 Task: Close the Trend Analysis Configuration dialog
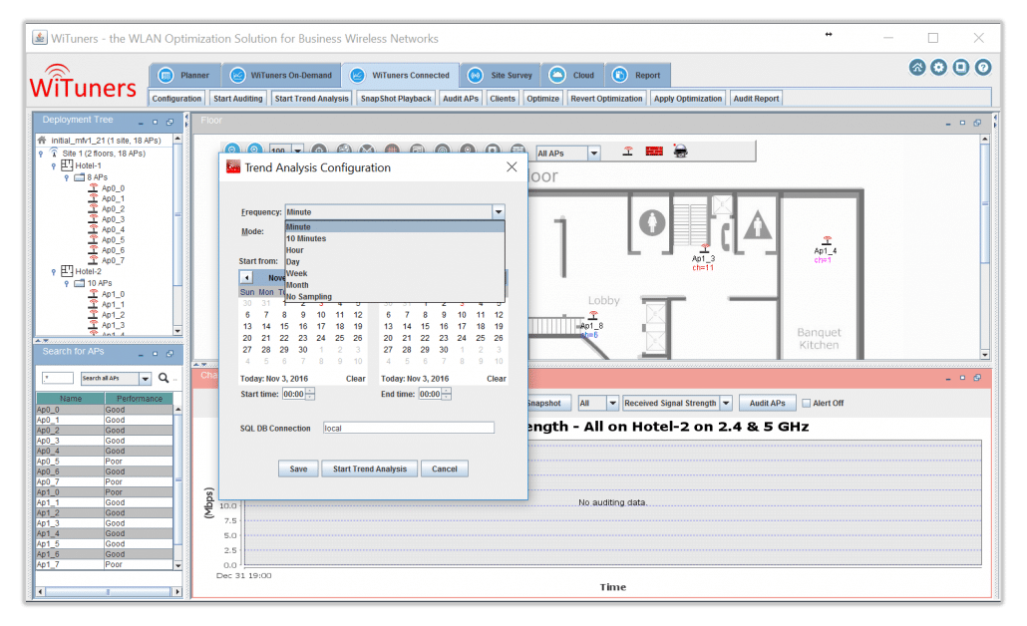point(512,167)
